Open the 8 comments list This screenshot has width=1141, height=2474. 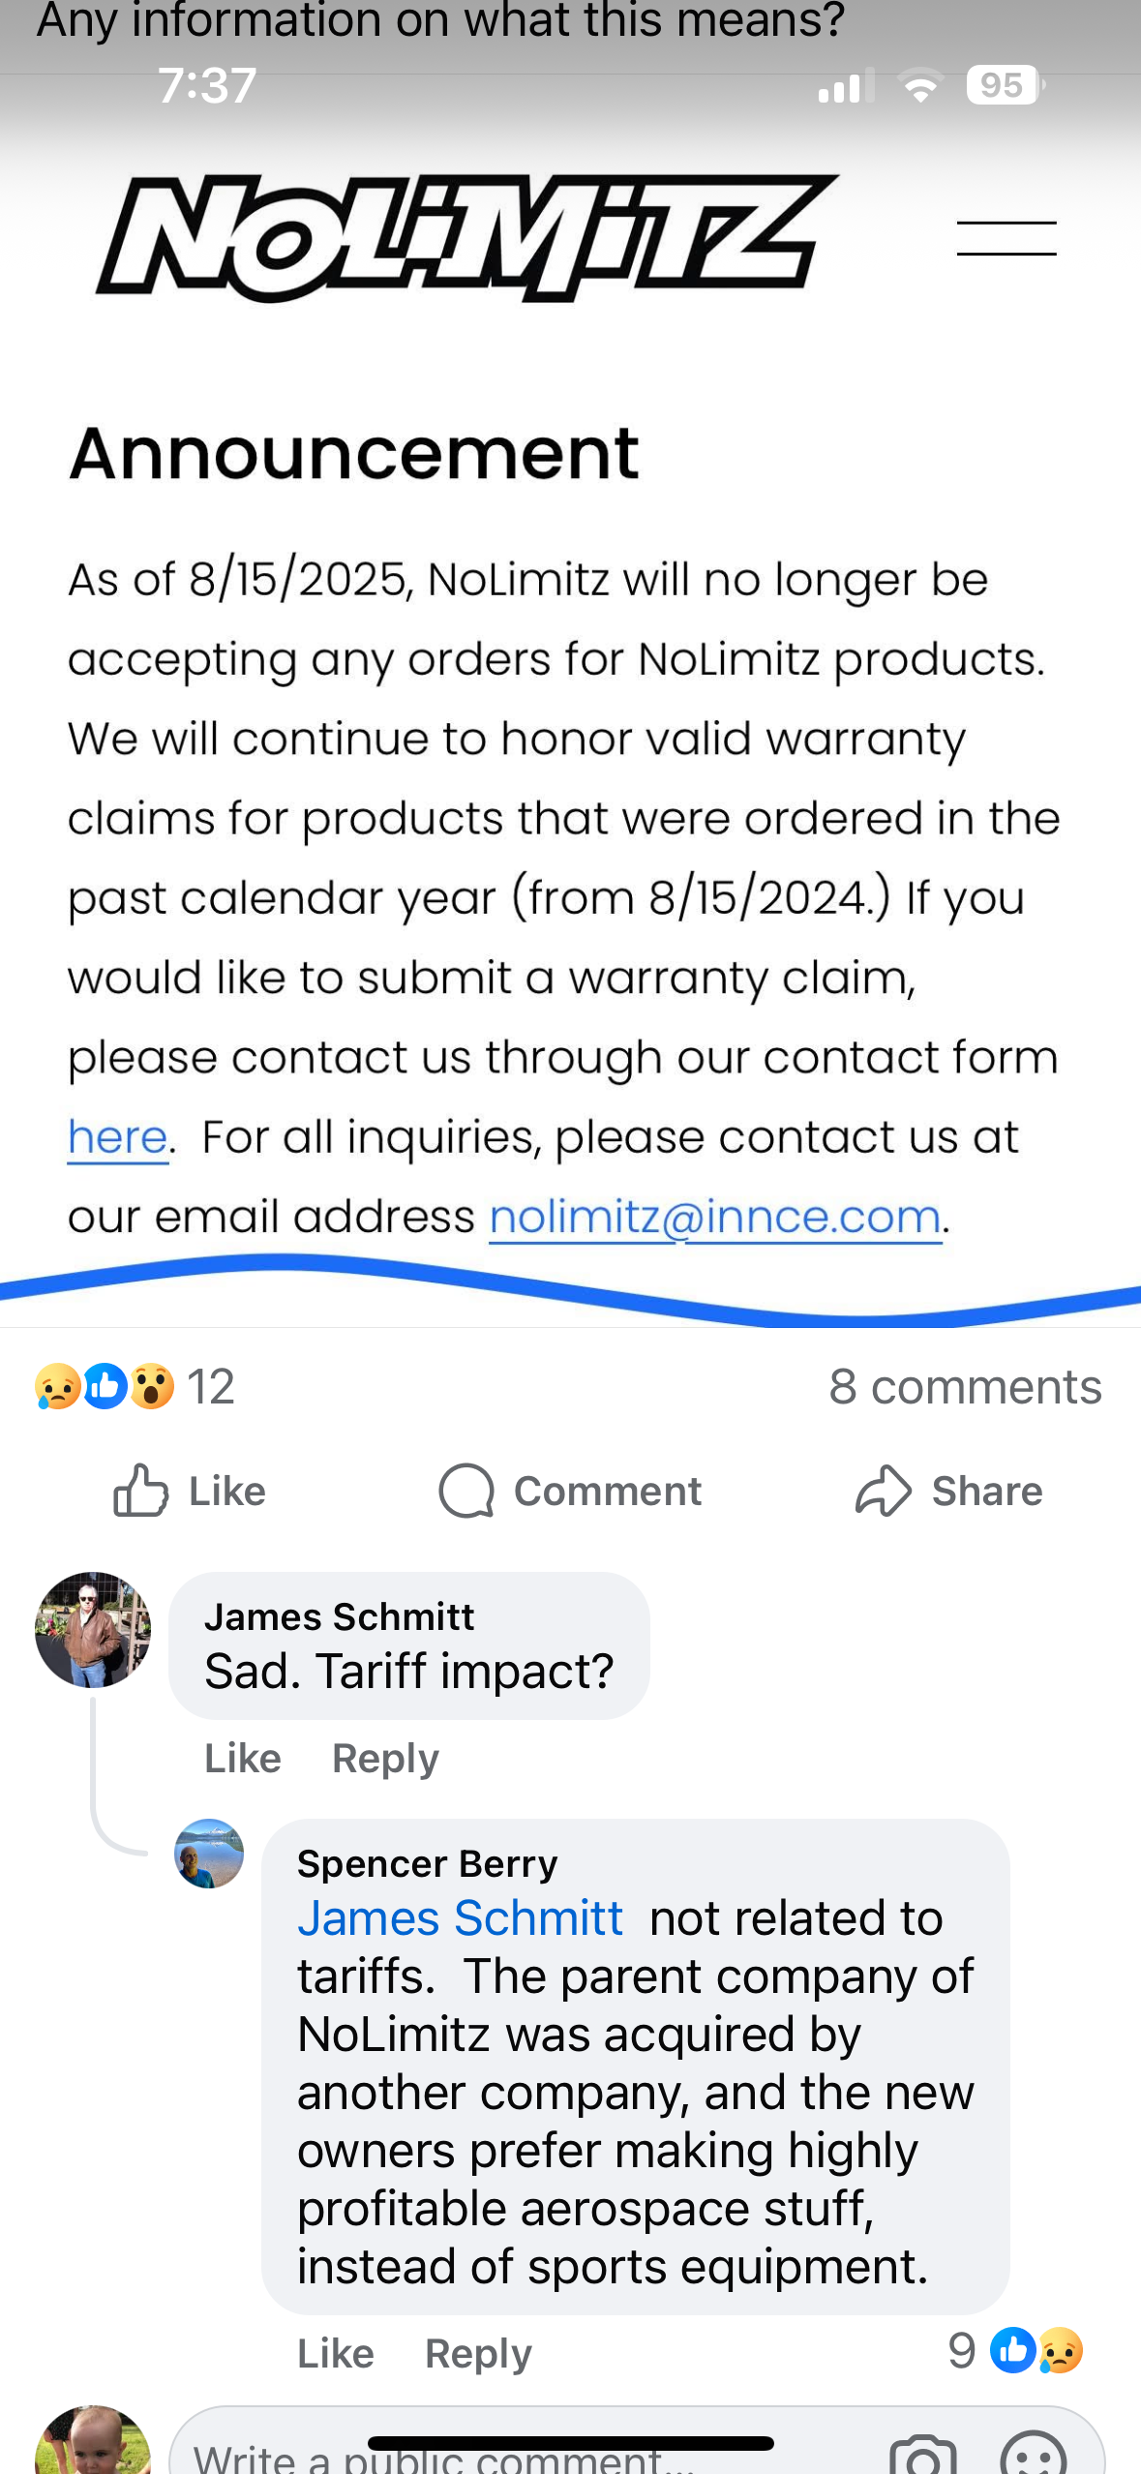(965, 1386)
